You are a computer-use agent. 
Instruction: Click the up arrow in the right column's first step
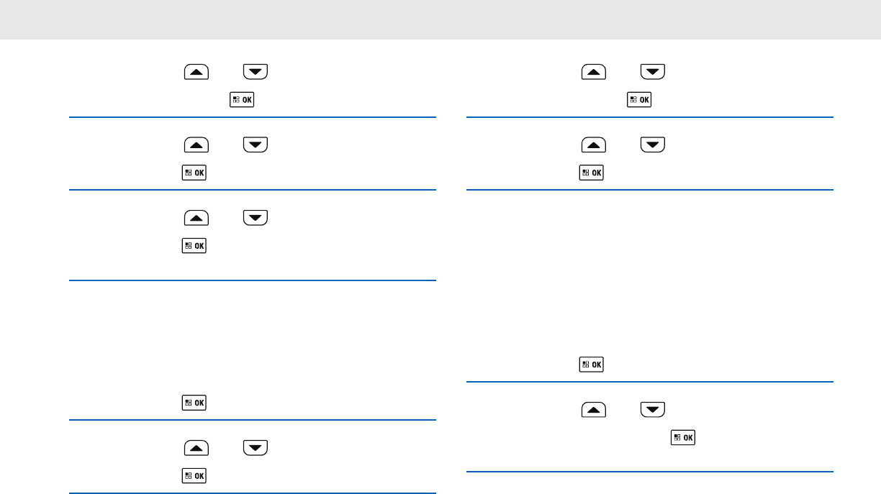click(594, 72)
